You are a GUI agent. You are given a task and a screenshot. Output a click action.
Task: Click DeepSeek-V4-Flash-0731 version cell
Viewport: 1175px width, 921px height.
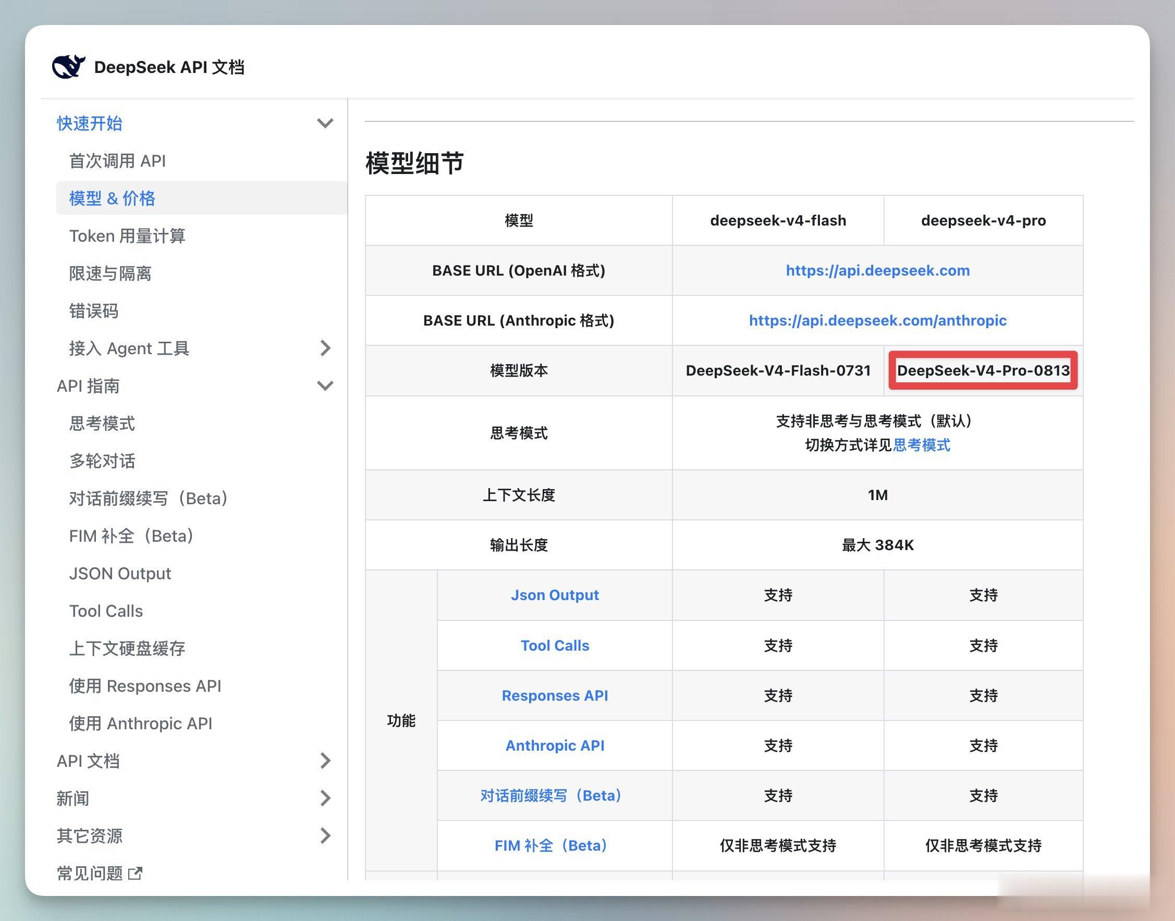(778, 370)
